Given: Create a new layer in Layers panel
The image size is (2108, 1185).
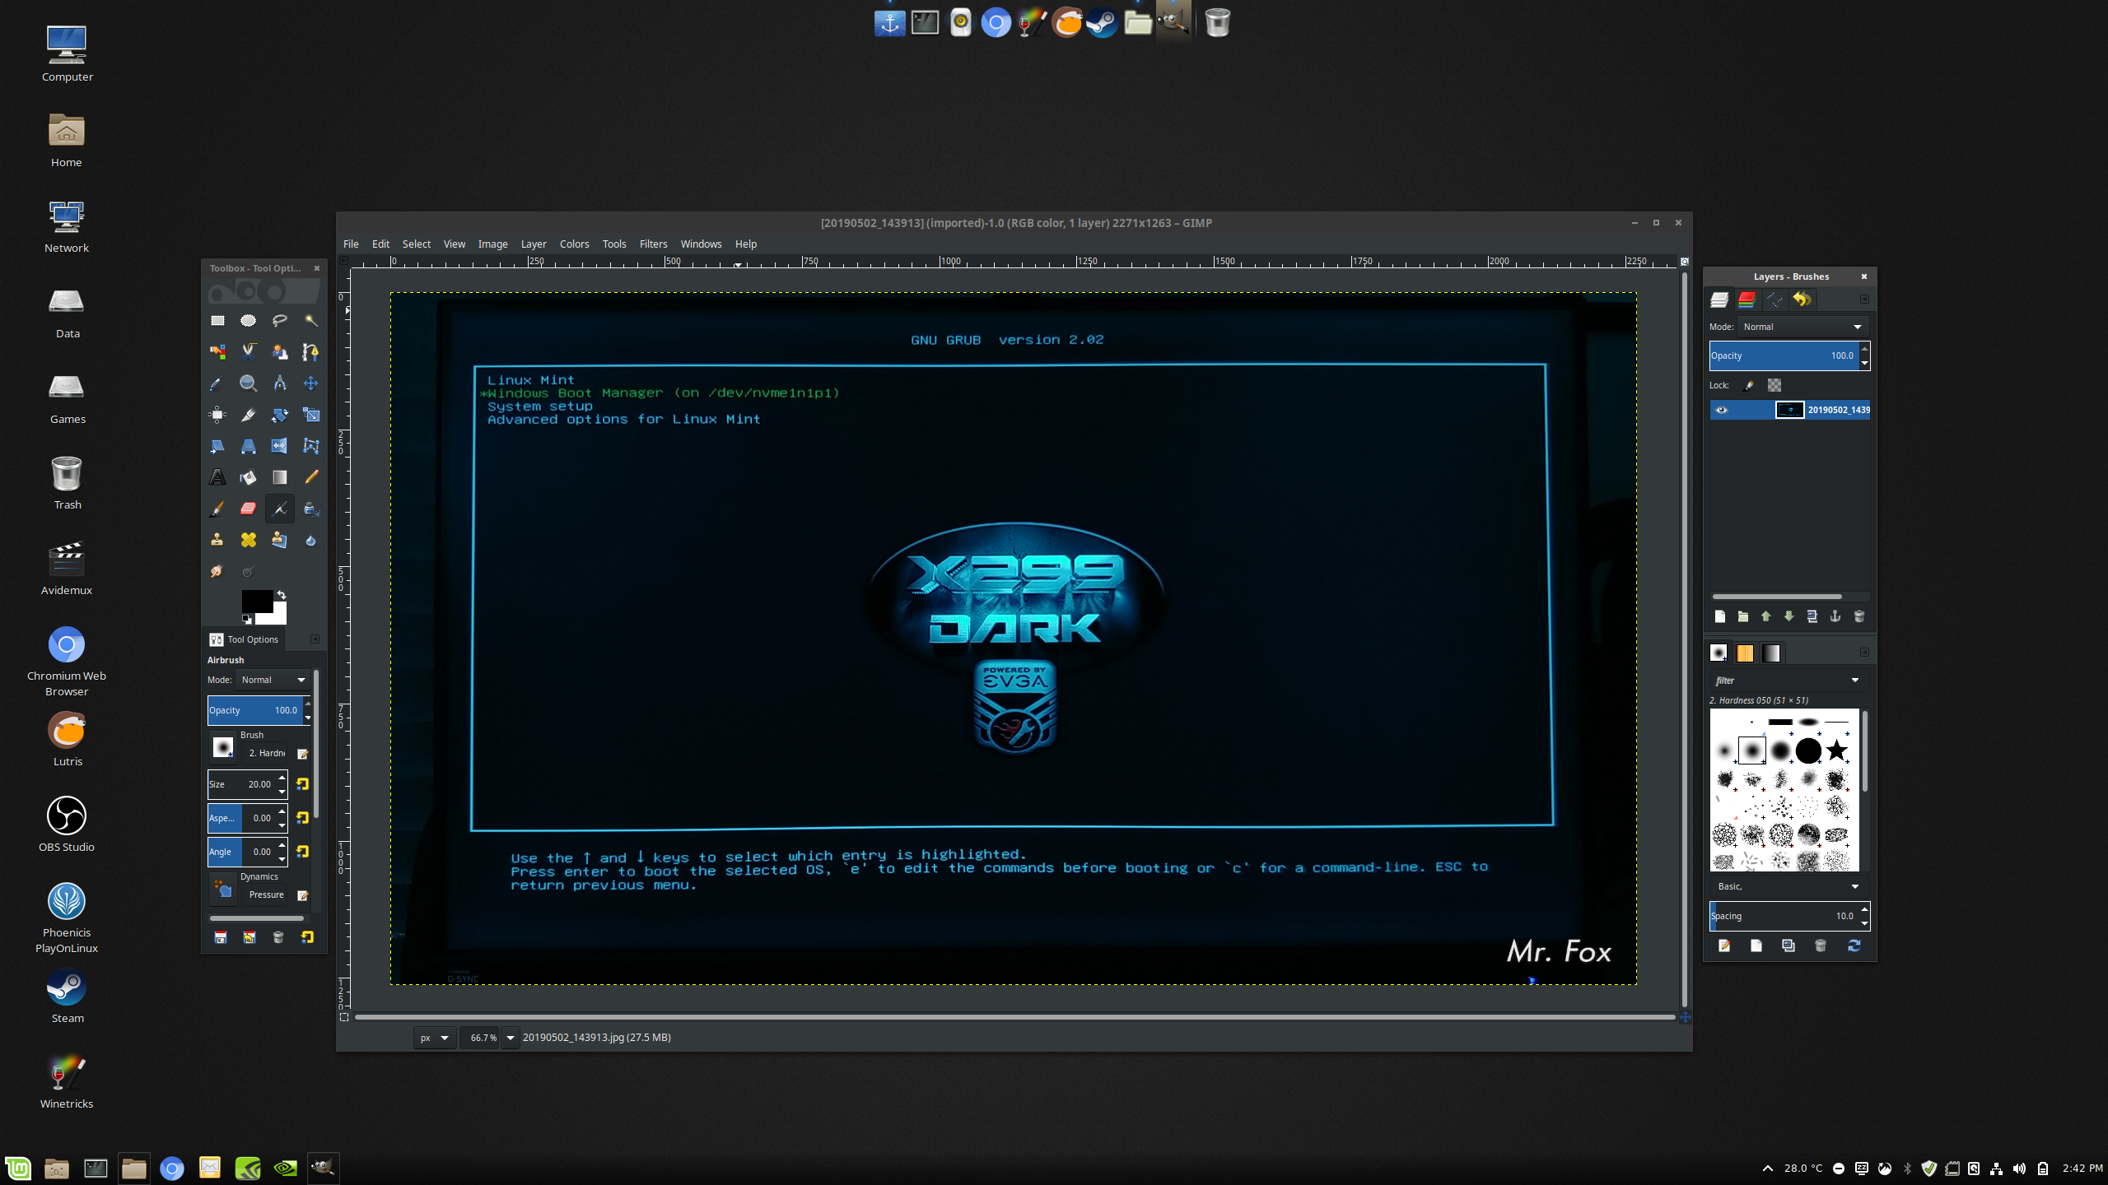Looking at the screenshot, I should pyautogui.click(x=1719, y=616).
